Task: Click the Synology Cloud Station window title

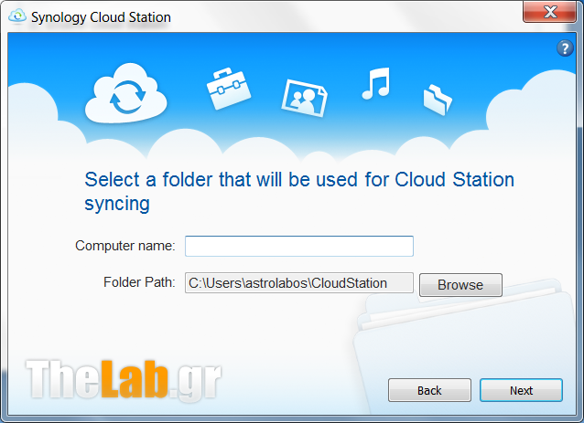Action: click(x=101, y=17)
